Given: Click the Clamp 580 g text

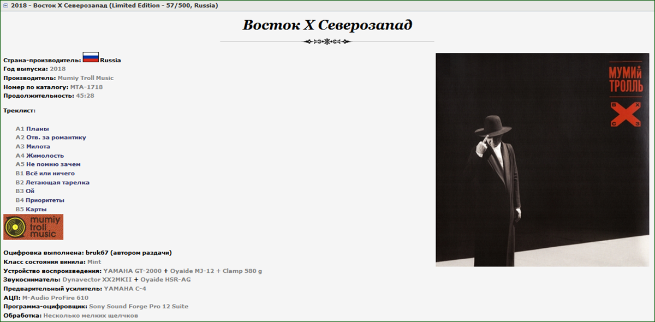Looking at the screenshot, I should click(242, 271).
